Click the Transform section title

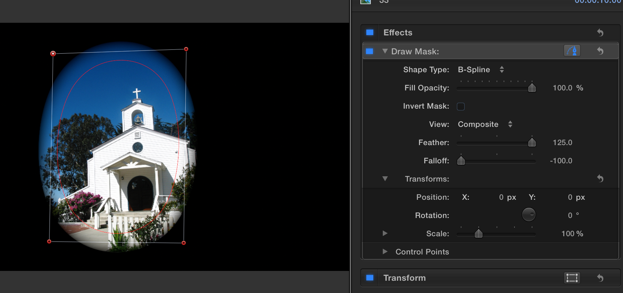(405, 278)
